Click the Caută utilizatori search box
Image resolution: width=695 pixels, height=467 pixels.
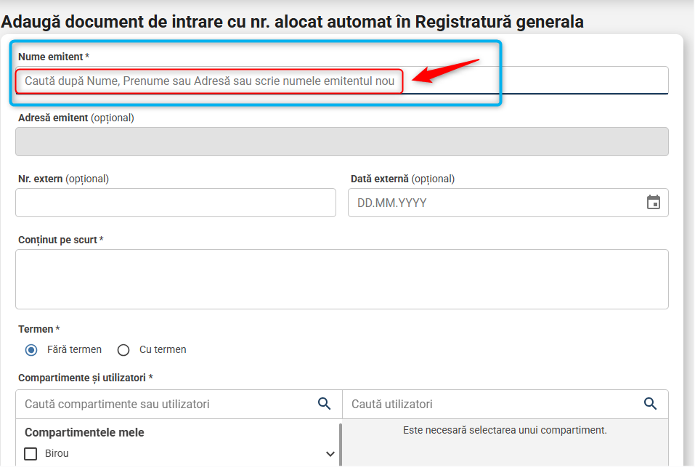505,404
